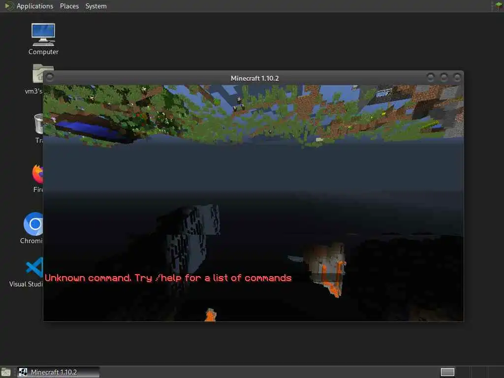Select the Trash desktop icon

(39, 128)
